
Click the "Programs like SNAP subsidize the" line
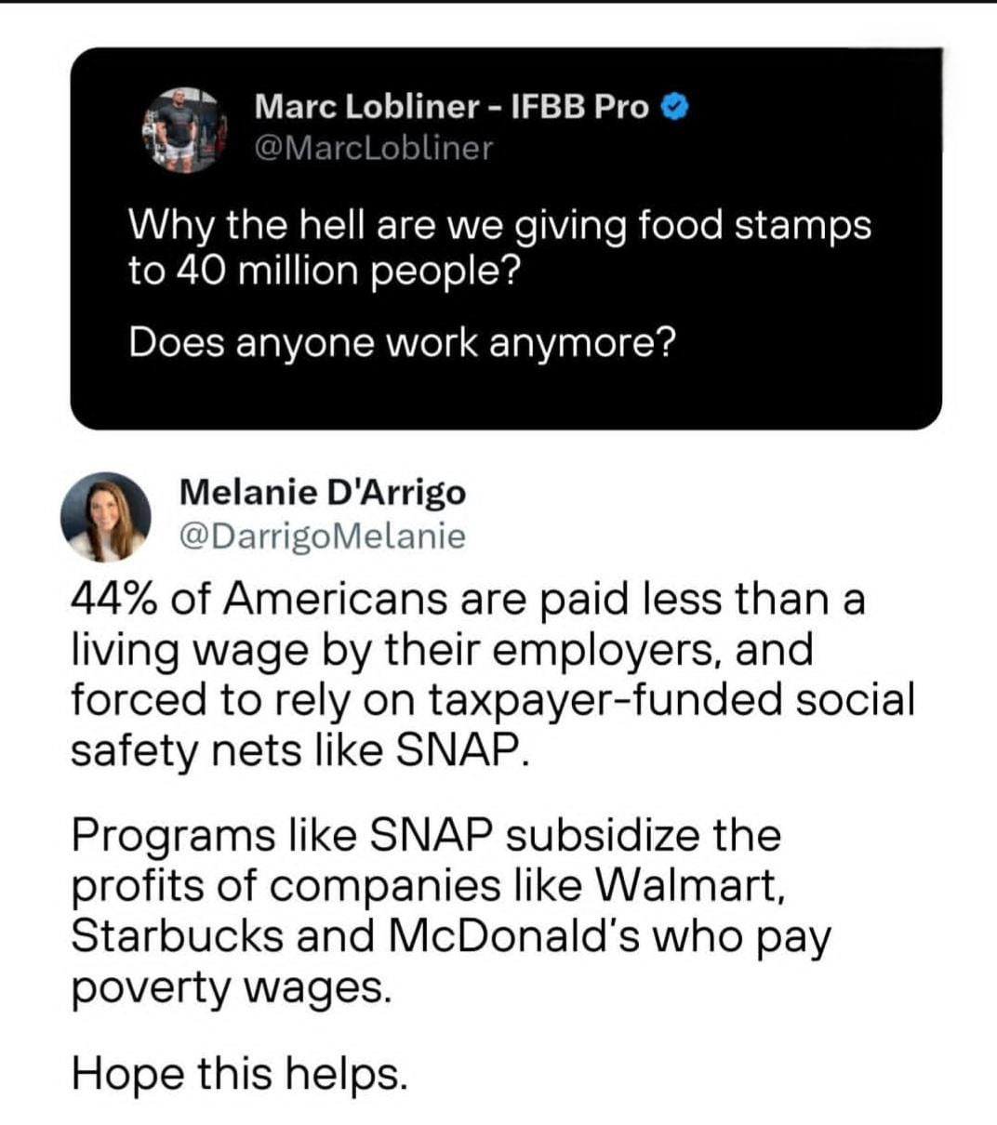click(x=426, y=835)
